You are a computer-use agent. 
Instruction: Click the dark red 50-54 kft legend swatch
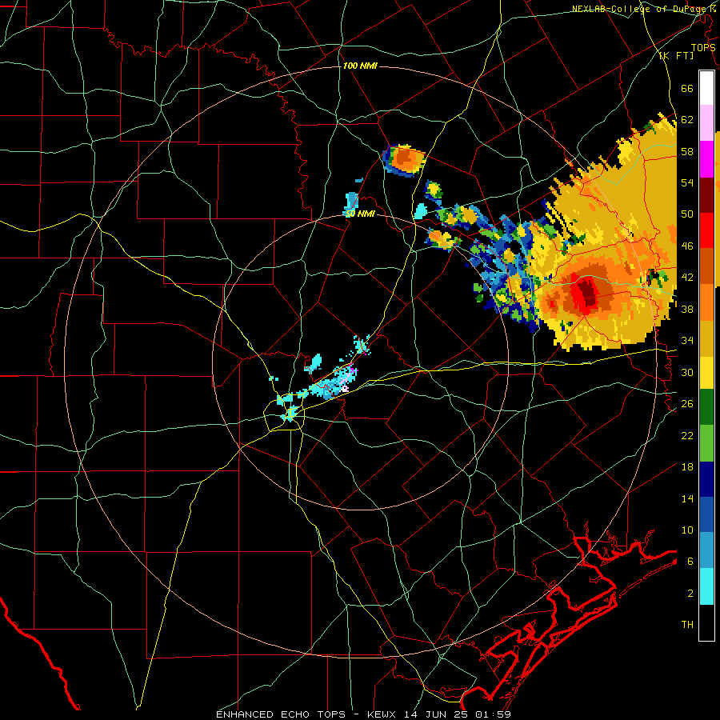pos(706,195)
